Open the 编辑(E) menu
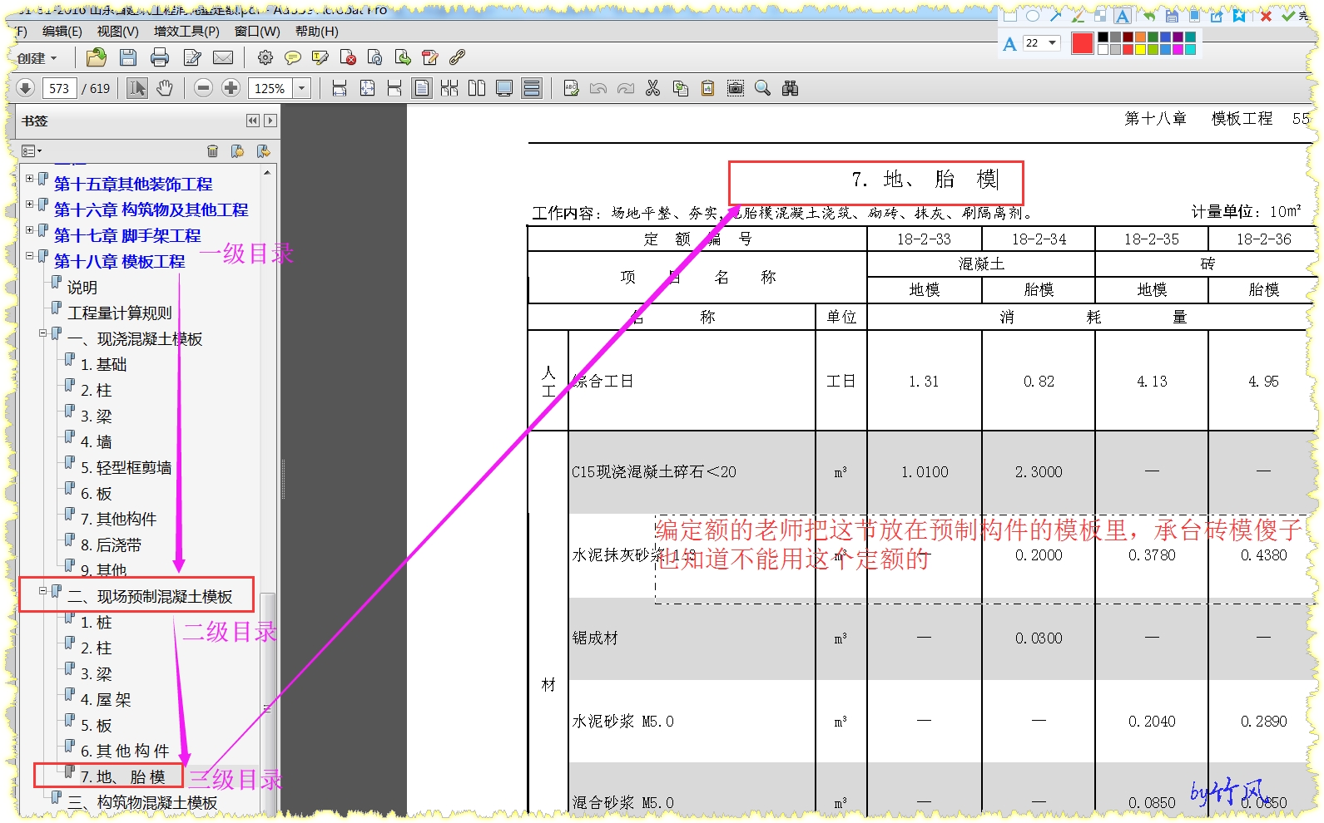 point(62,32)
